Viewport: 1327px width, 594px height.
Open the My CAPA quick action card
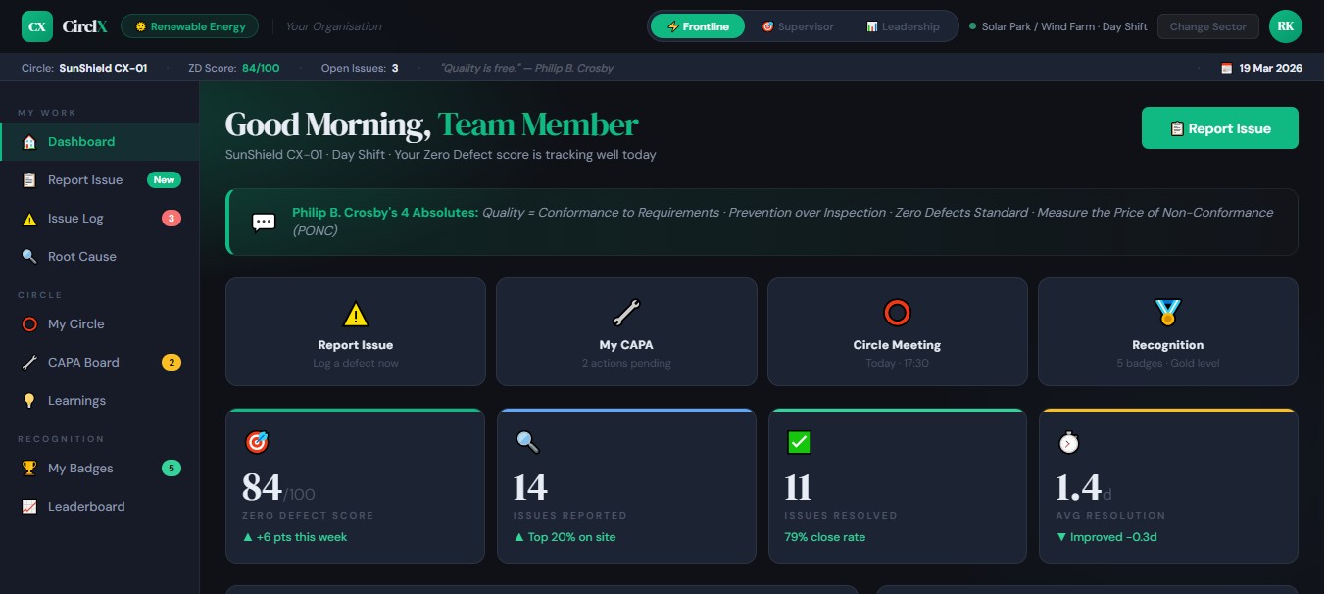[x=626, y=331]
